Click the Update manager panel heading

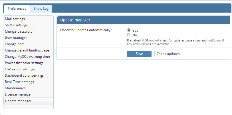tap(75, 20)
